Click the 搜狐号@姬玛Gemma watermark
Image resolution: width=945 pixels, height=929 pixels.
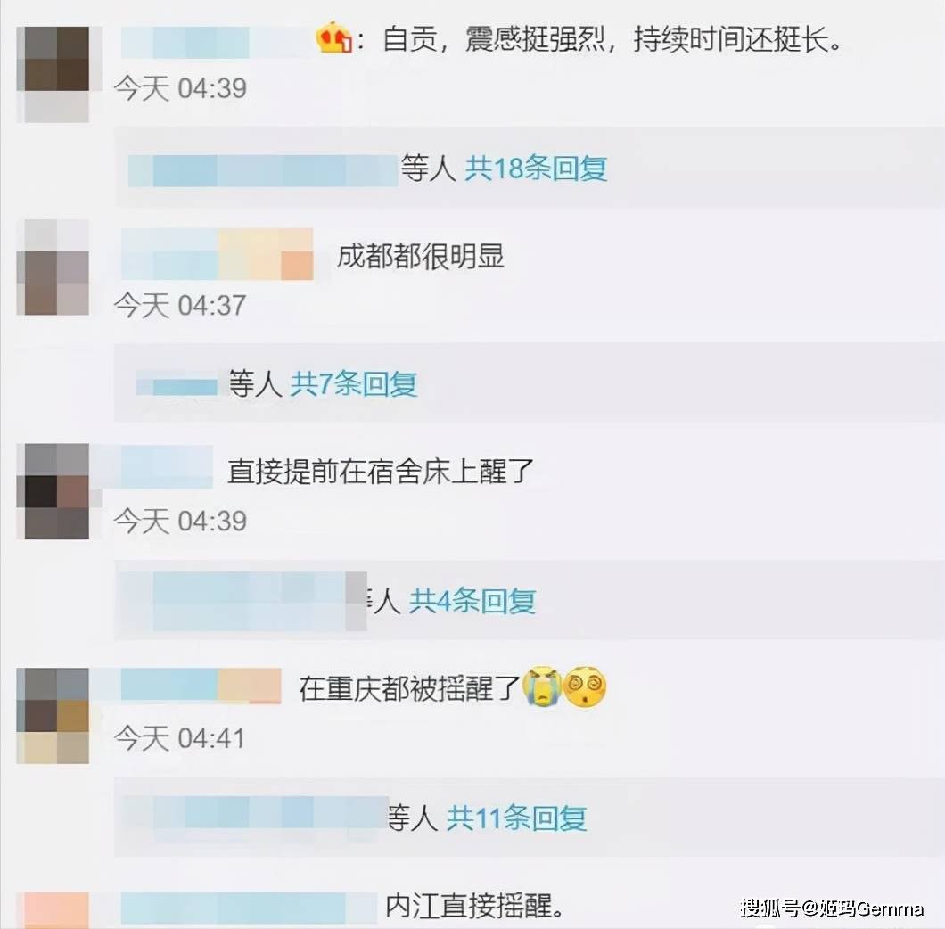pyautogui.click(x=832, y=908)
